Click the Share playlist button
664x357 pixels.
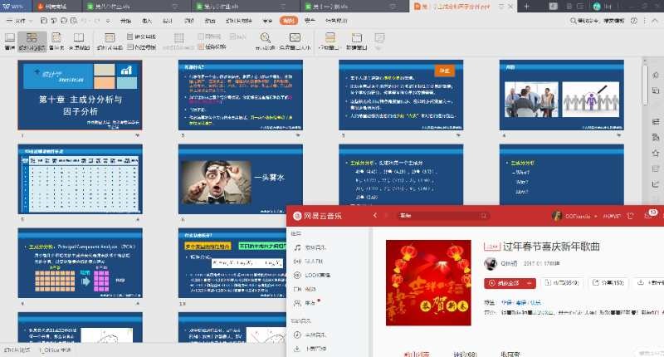coord(604,283)
